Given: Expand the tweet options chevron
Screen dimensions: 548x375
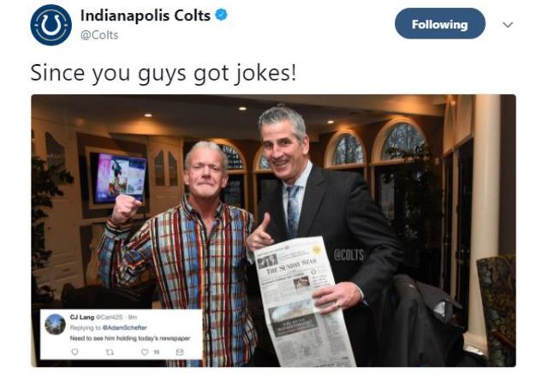Looking at the screenshot, I should coord(508,25).
